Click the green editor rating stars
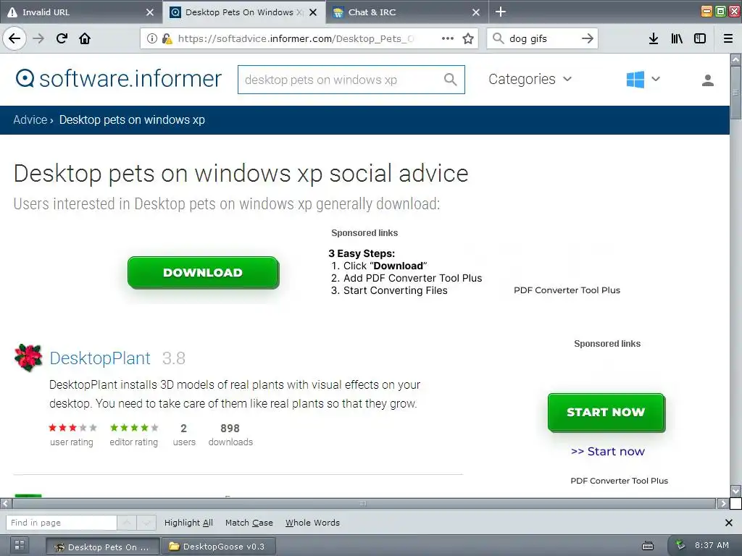 (134, 427)
